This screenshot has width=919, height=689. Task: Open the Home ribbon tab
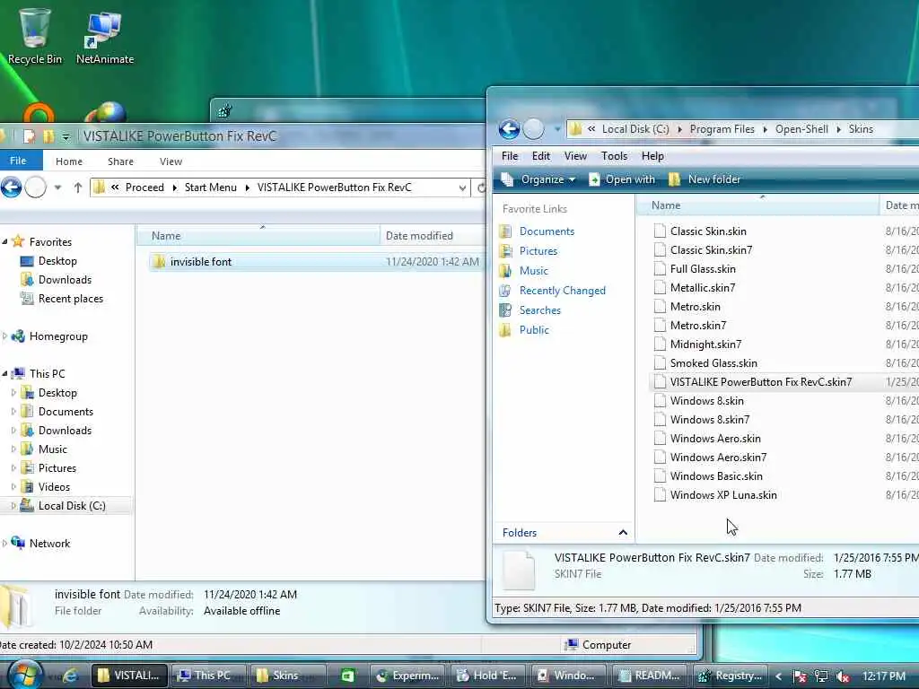(x=69, y=161)
